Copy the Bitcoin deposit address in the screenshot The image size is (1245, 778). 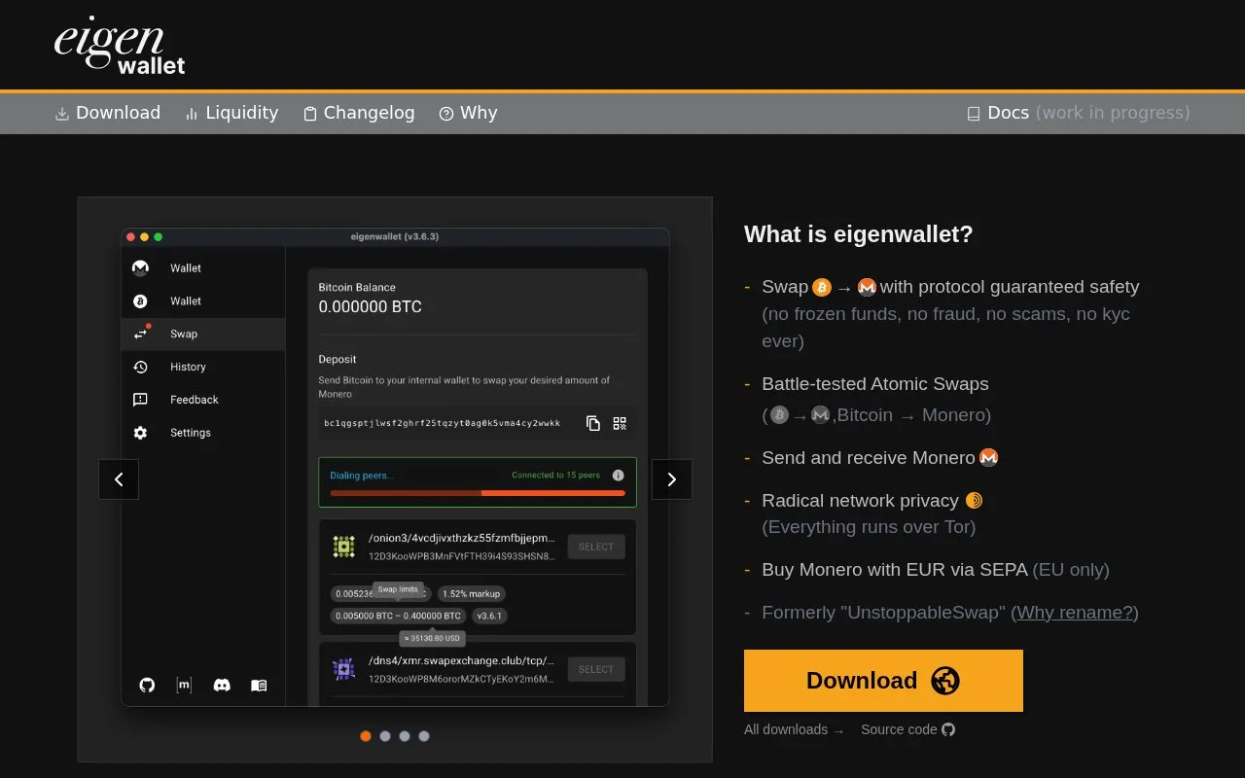tap(593, 423)
